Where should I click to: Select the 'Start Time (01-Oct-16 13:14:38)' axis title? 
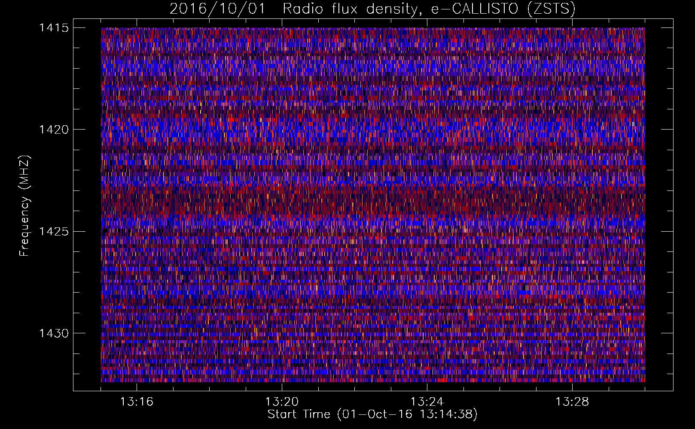[x=372, y=414]
